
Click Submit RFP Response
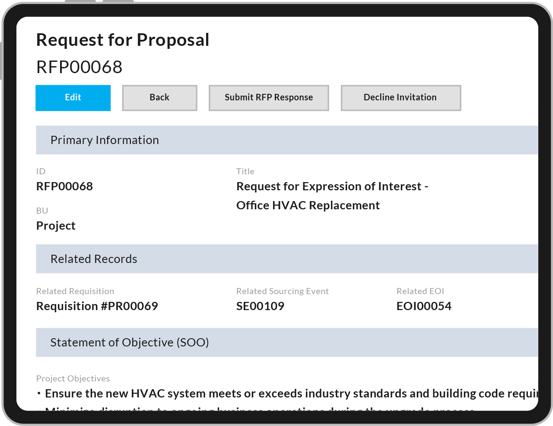pos(268,98)
